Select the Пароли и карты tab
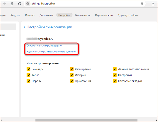158x122 pixels. [x=104, y=15]
